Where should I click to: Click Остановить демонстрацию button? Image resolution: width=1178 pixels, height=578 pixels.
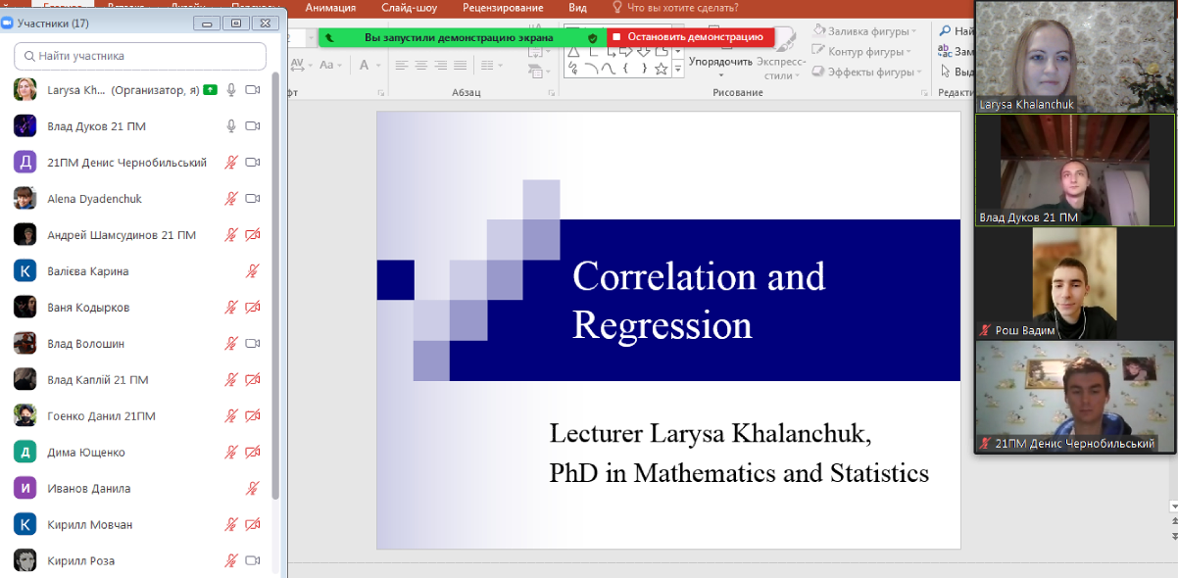click(690, 37)
